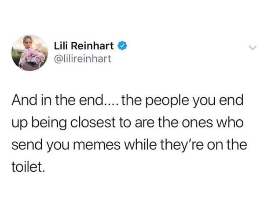Image resolution: width=264 pixels, height=221 pixels.
Task: Click the word "send" in the third line
Action: 27,145
